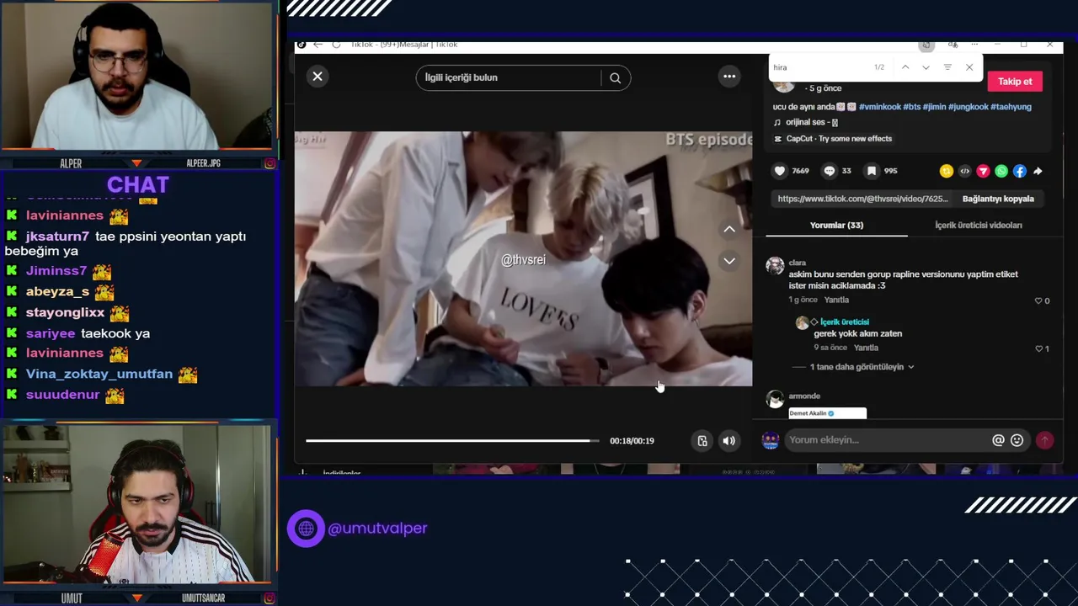Open armonde's profile picture

pyautogui.click(x=775, y=400)
